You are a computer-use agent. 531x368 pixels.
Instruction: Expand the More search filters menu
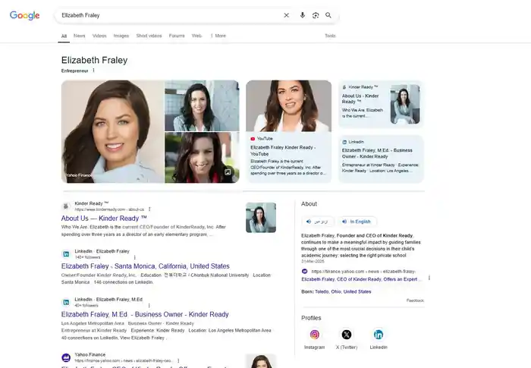218,36
